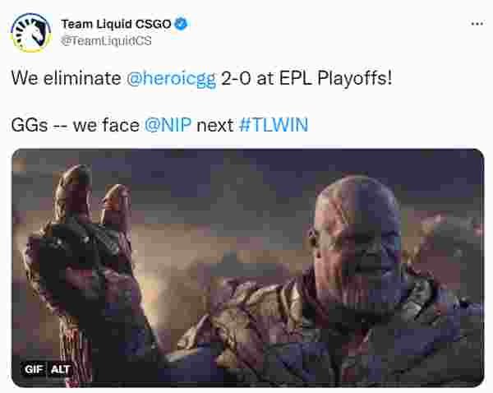Click the "2-0 at EPL Playoffs!" text

pyautogui.click(x=306, y=78)
